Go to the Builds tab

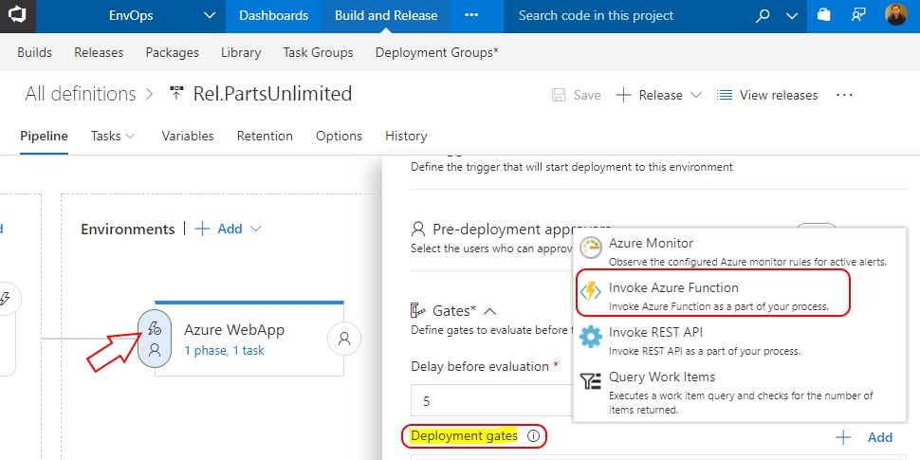coord(34,52)
